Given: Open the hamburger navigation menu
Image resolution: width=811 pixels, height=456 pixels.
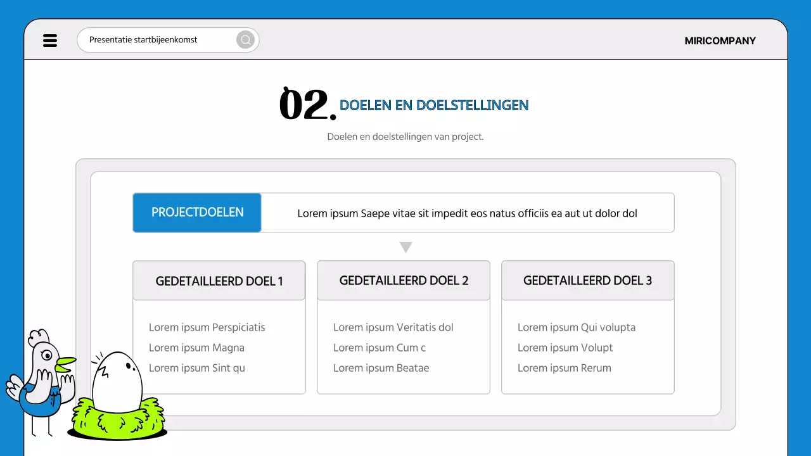Looking at the screenshot, I should pyautogui.click(x=50, y=40).
